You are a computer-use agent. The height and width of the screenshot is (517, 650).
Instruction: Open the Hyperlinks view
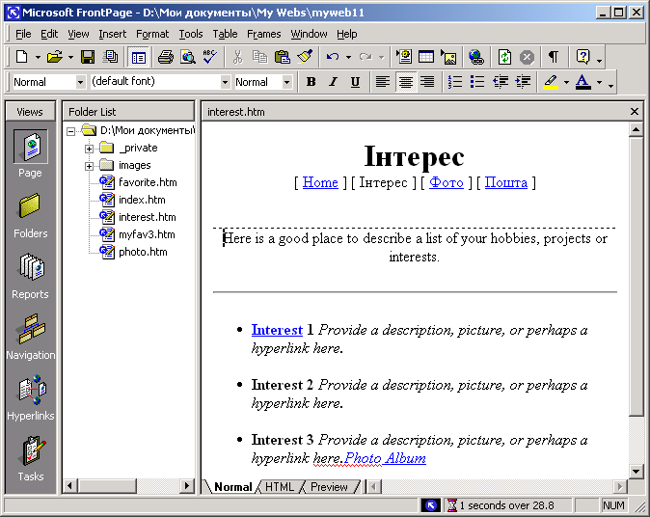31,398
